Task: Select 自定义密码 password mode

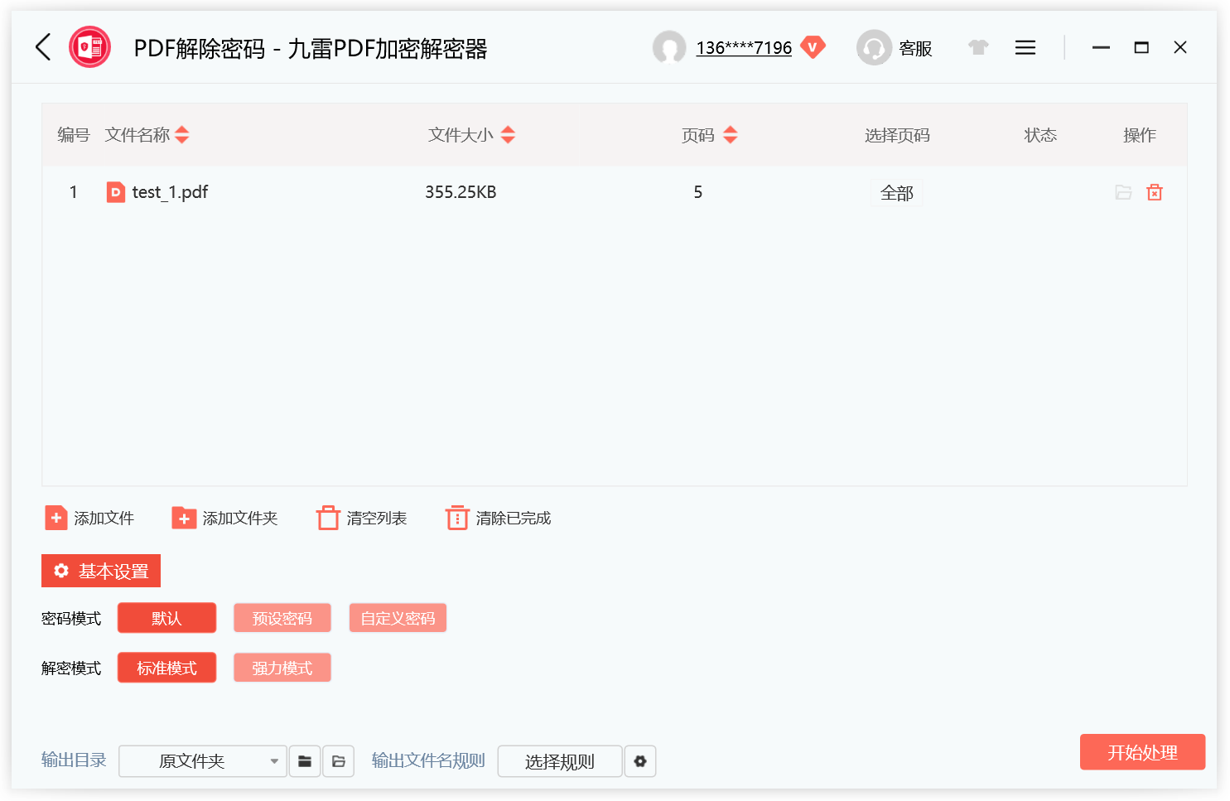Action: coord(398,617)
